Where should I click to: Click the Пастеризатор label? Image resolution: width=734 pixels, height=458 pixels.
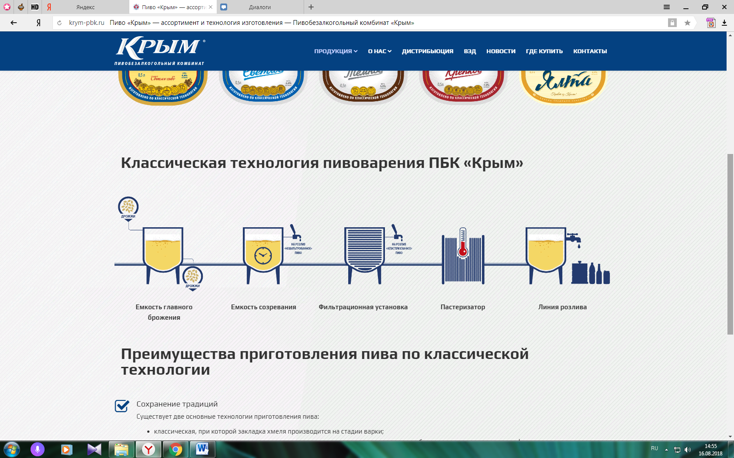point(463,307)
